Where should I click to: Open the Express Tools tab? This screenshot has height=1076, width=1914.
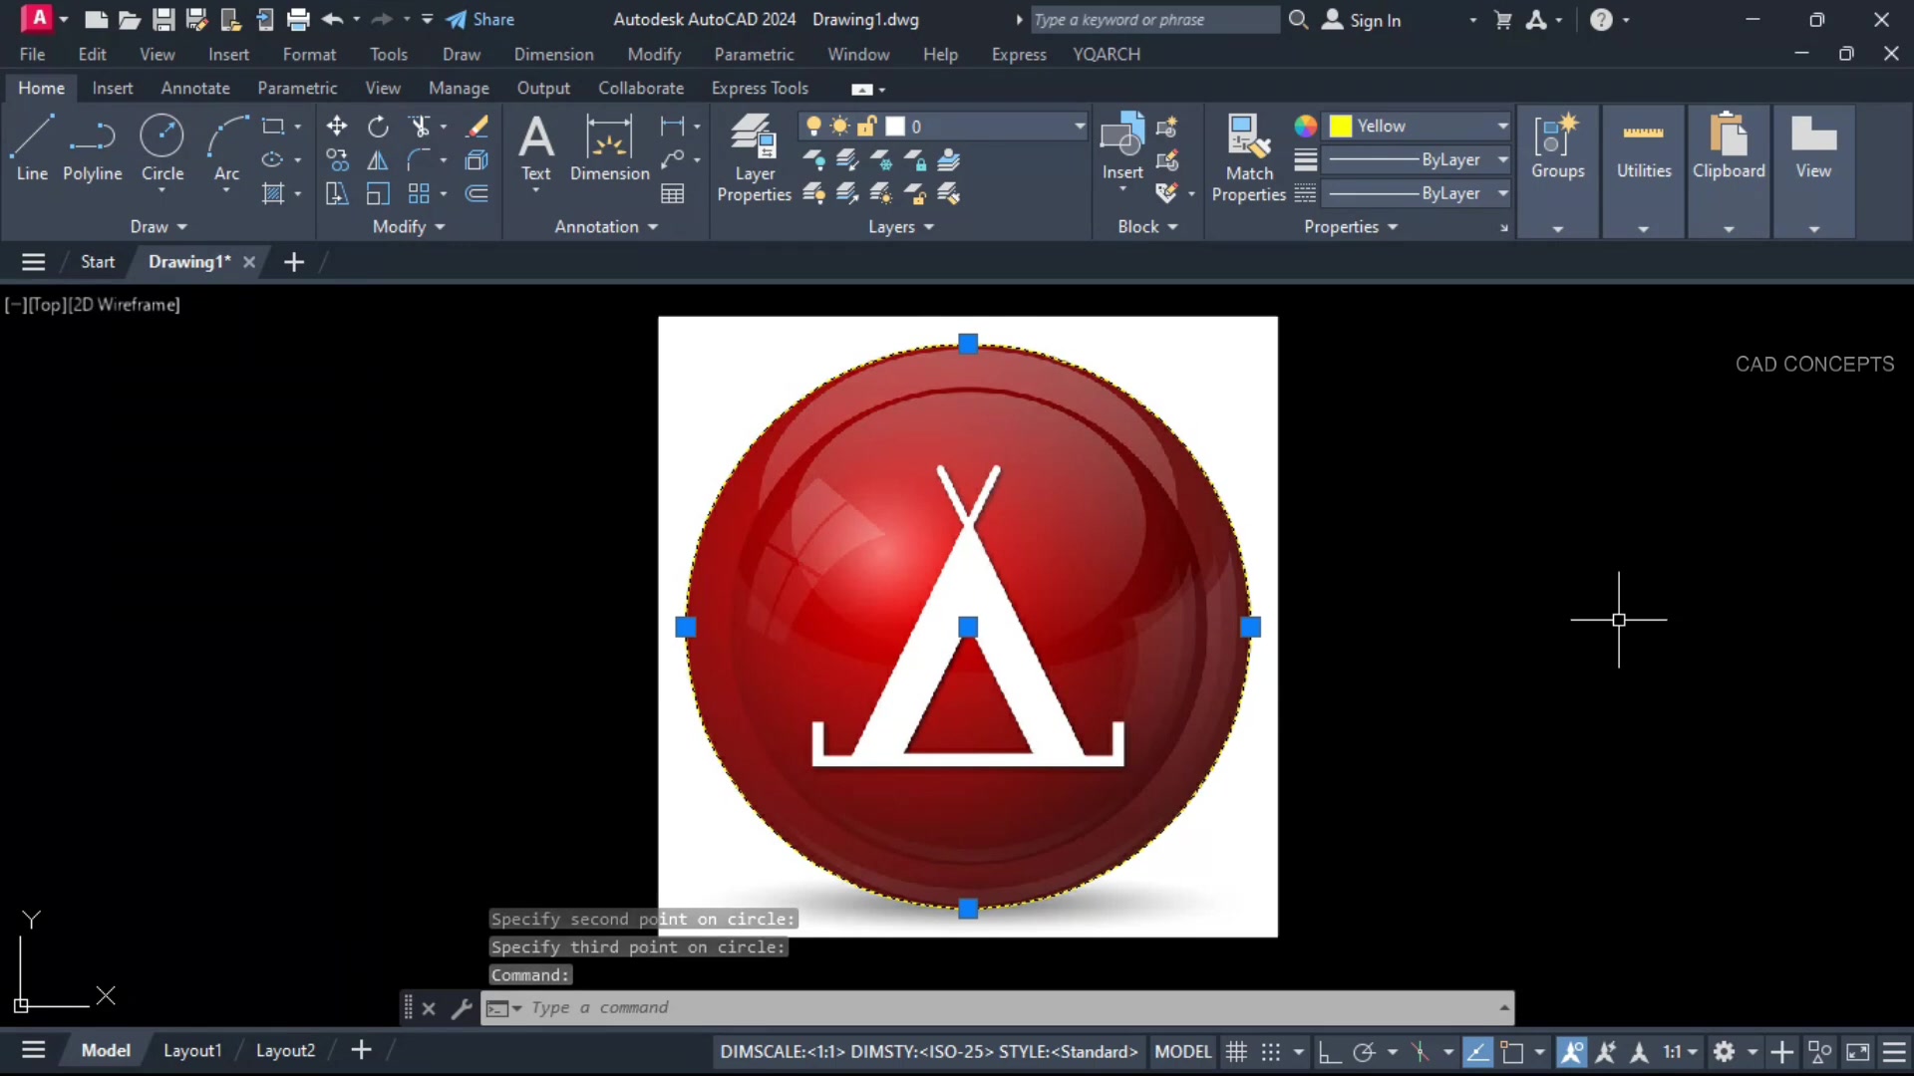760,88
